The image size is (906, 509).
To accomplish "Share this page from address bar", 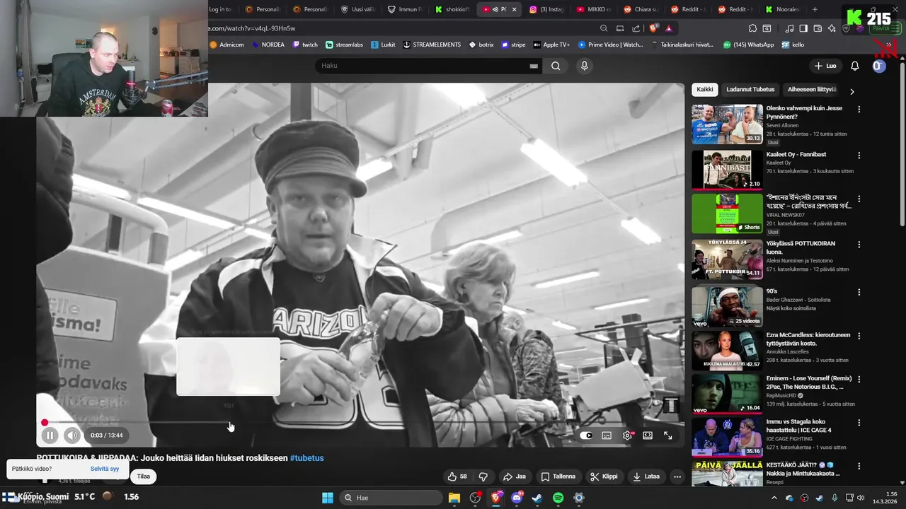I will pyautogui.click(x=636, y=28).
